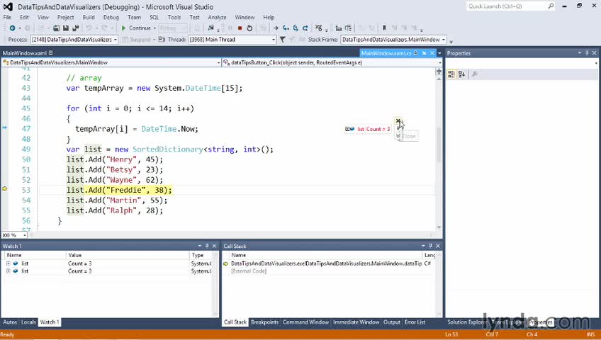Viewport: 601px width, 340px height.
Task: Click the editor split window handle
Action: tap(439, 72)
